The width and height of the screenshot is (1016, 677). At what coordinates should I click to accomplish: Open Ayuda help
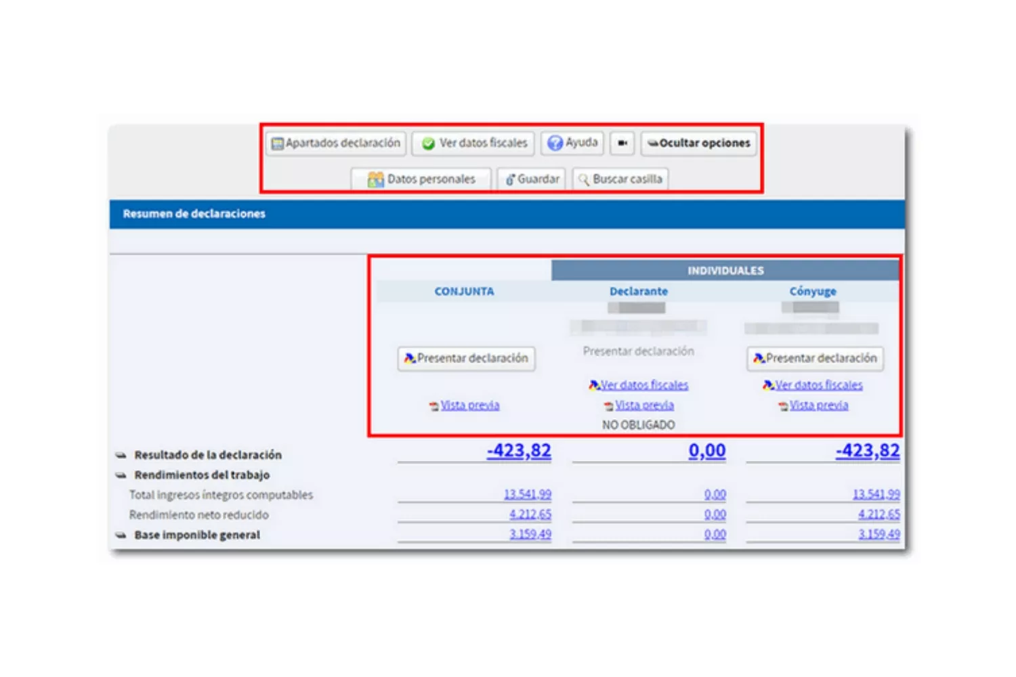(572, 143)
